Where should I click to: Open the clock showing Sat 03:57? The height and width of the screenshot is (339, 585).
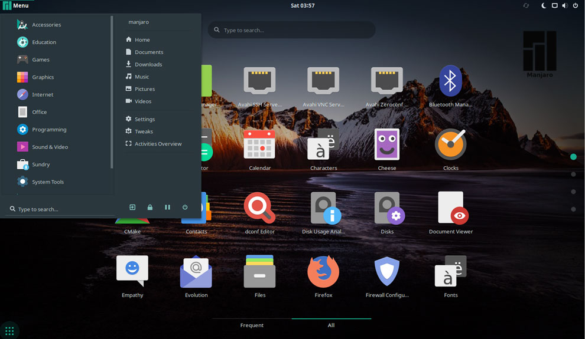[x=303, y=5]
